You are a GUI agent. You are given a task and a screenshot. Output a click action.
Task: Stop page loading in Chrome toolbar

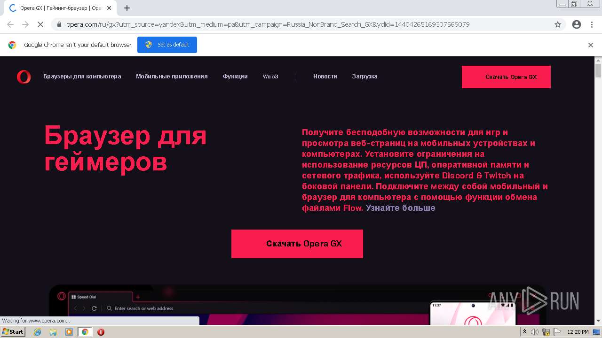(x=40, y=24)
